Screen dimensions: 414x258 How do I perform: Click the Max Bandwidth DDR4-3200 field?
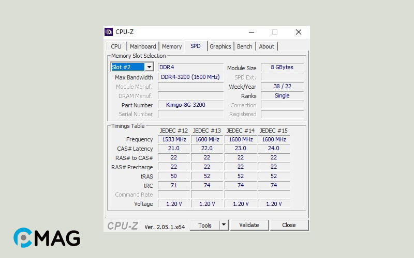[190, 77]
